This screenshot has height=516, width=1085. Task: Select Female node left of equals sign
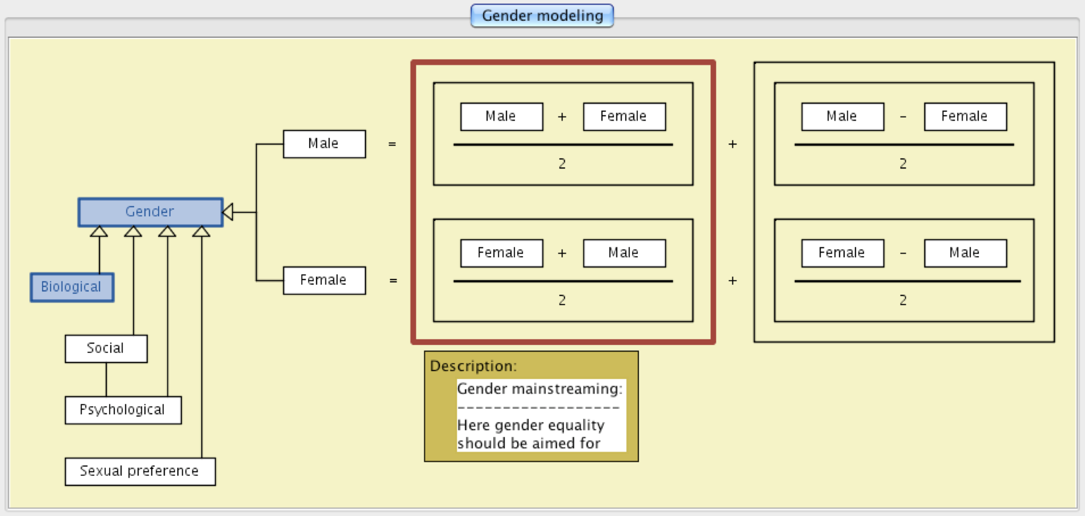click(324, 280)
